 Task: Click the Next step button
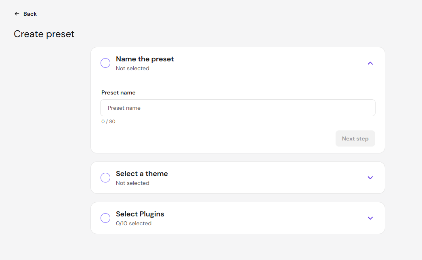[355, 138]
